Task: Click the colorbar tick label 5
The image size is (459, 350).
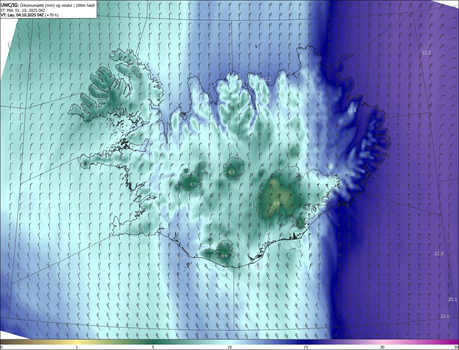Action: click(x=153, y=347)
